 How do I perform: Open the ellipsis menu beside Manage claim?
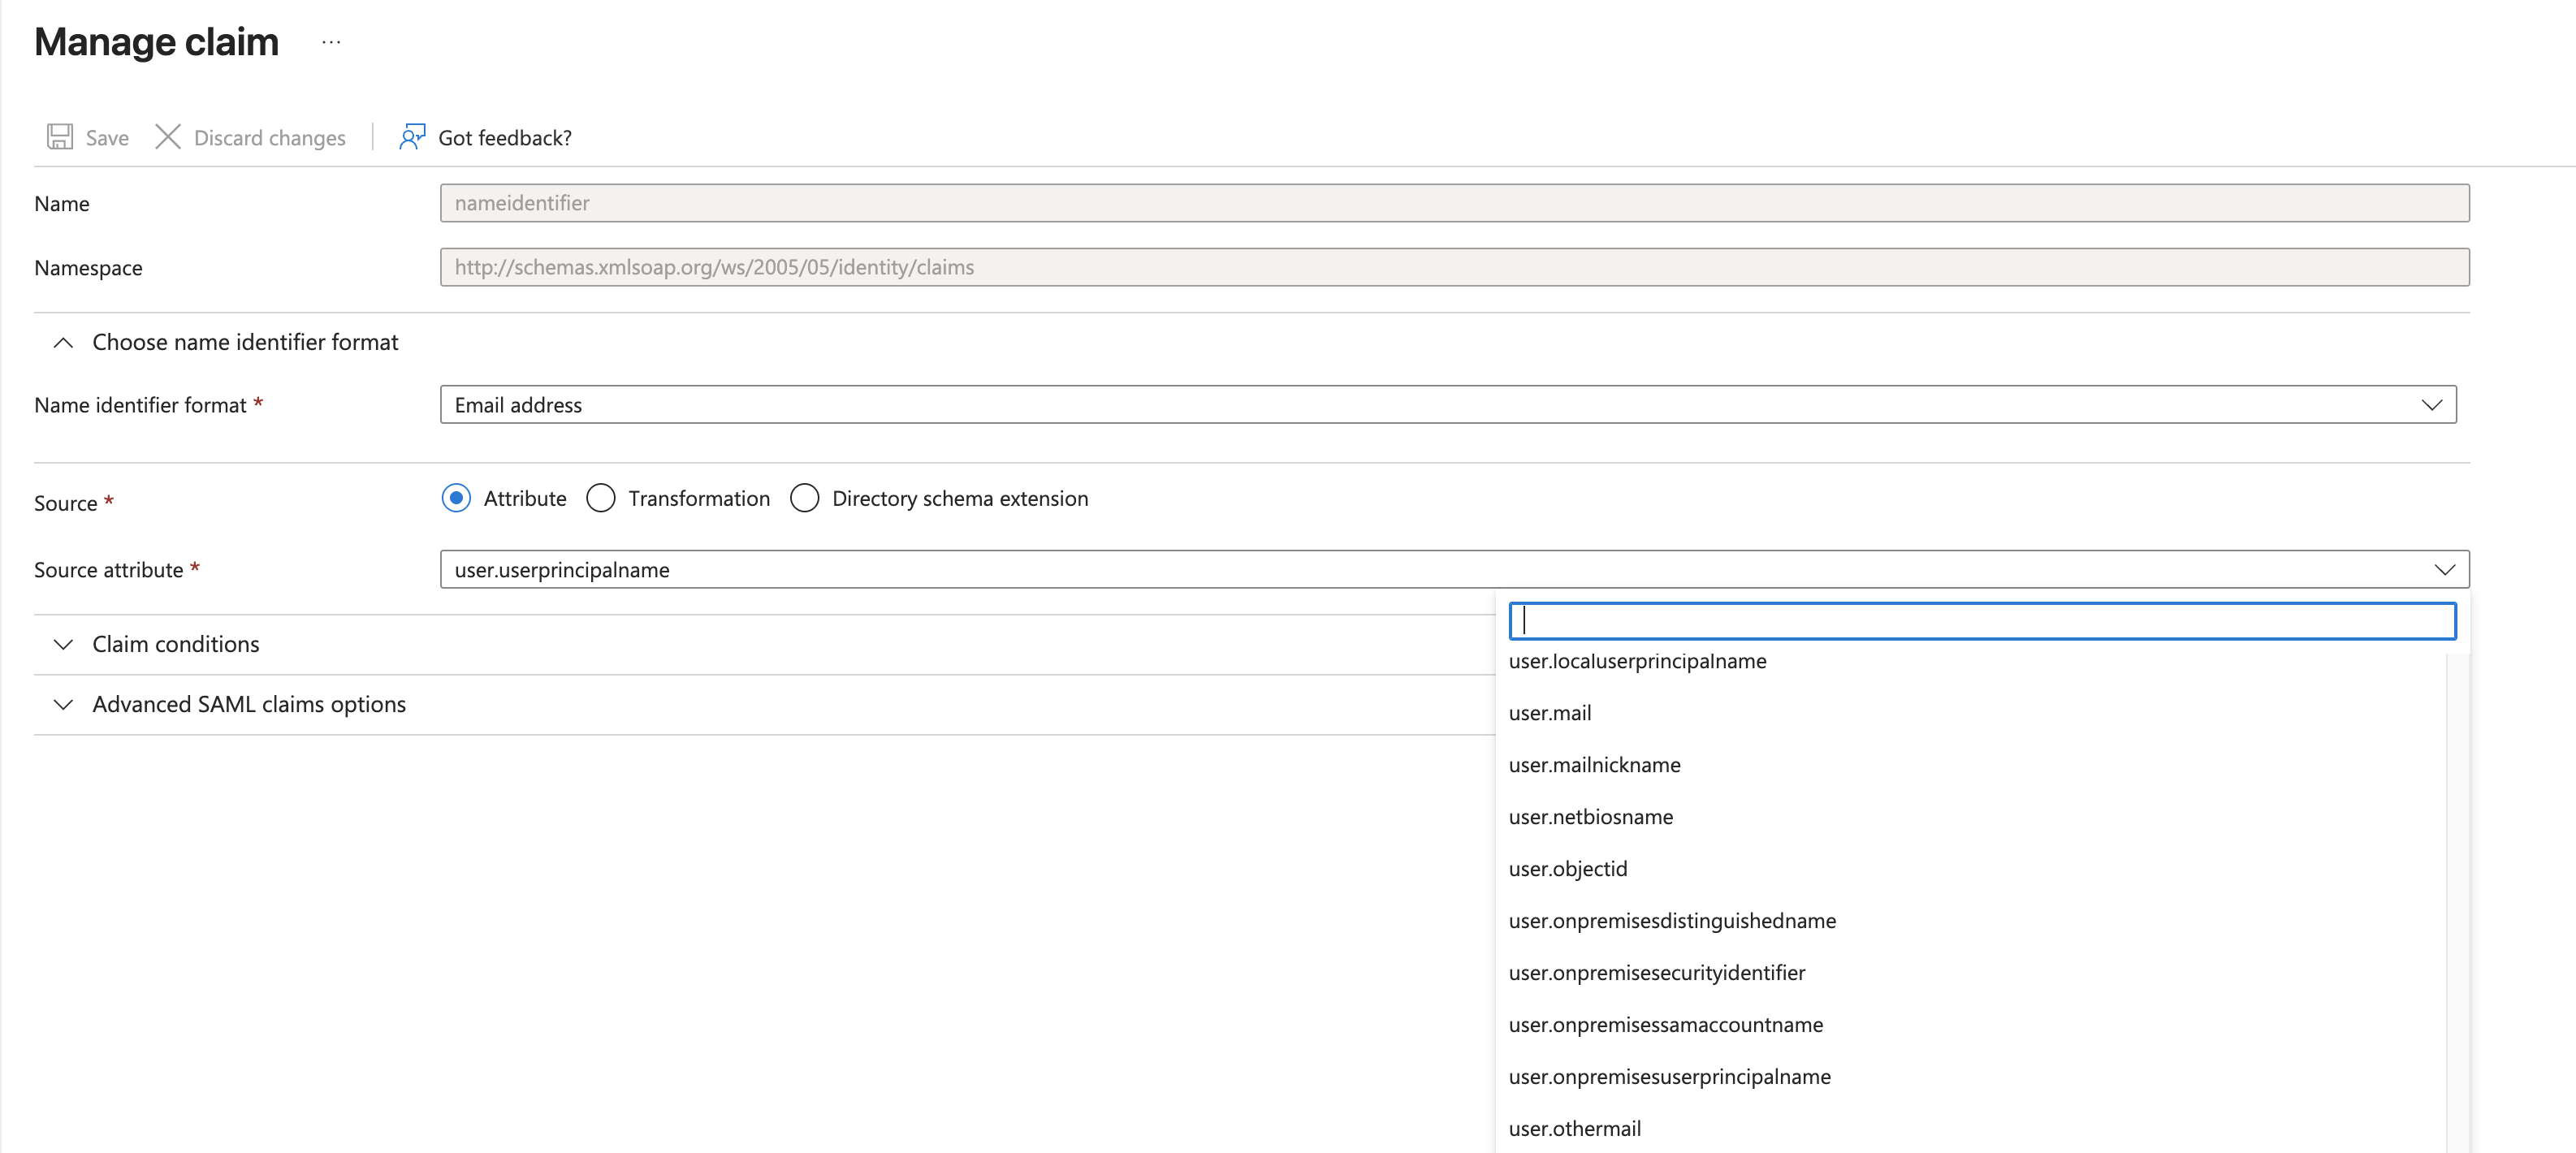pyautogui.click(x=331, y=42)
